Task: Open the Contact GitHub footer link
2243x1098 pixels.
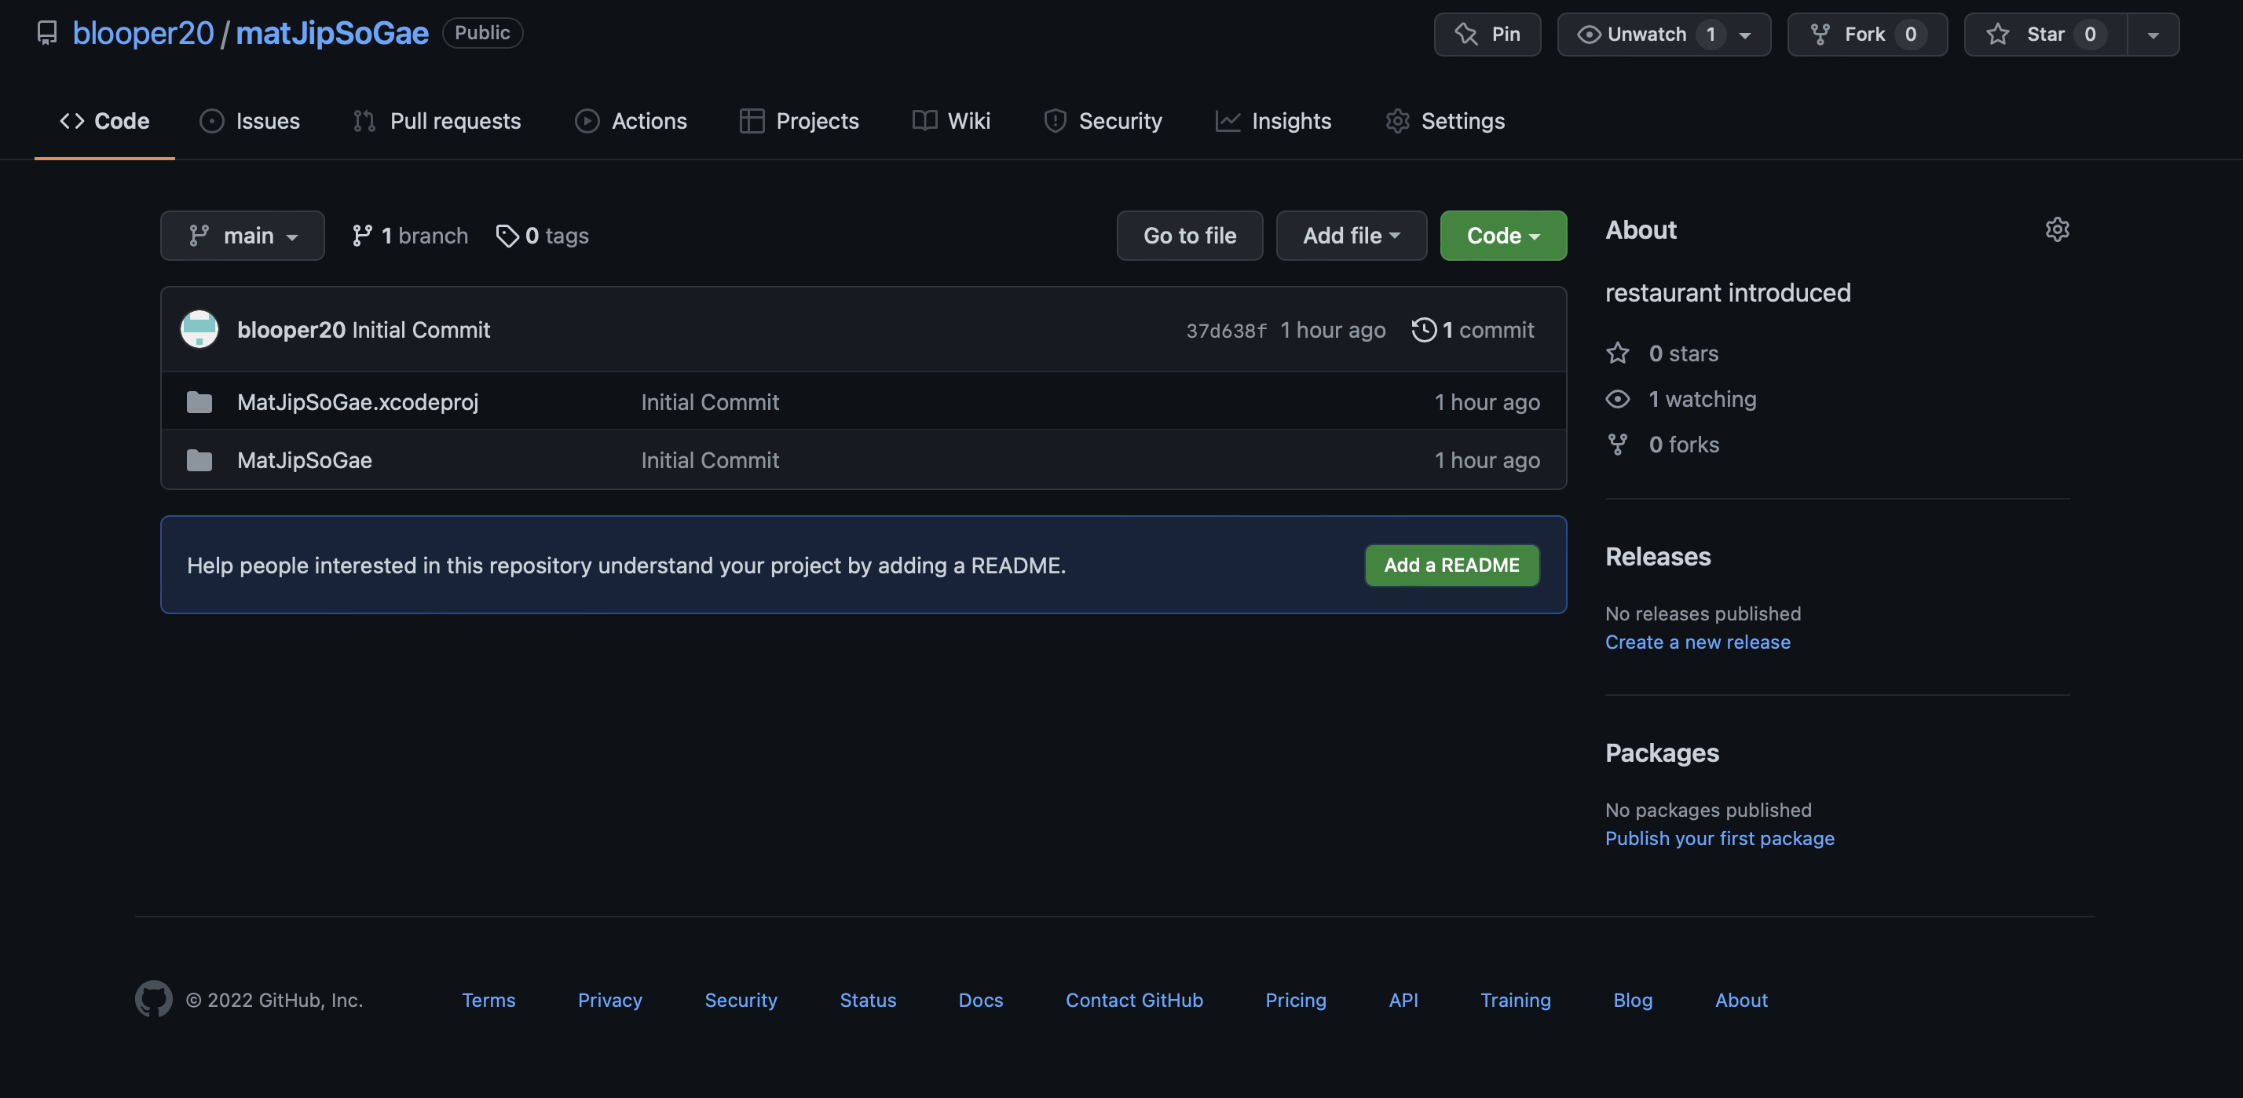Action: pos(1134,1001)
